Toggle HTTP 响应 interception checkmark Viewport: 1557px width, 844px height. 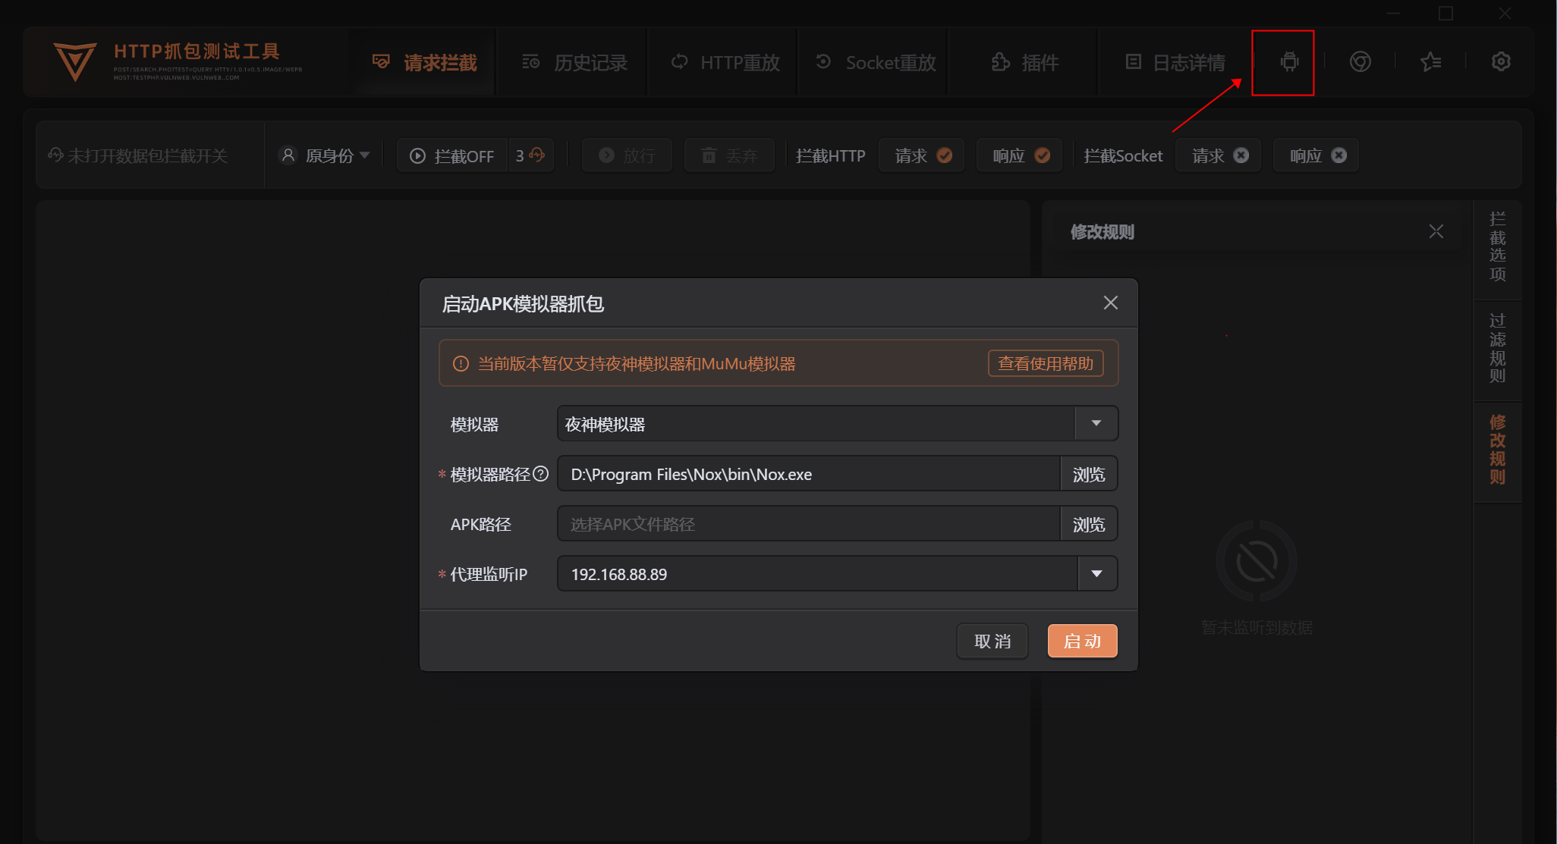point(1043,155)
